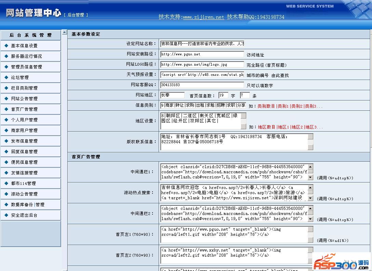Edit the 信息类别 categories field
The height and width of the screenshot is (271, 372).
(x=203, y=105)
